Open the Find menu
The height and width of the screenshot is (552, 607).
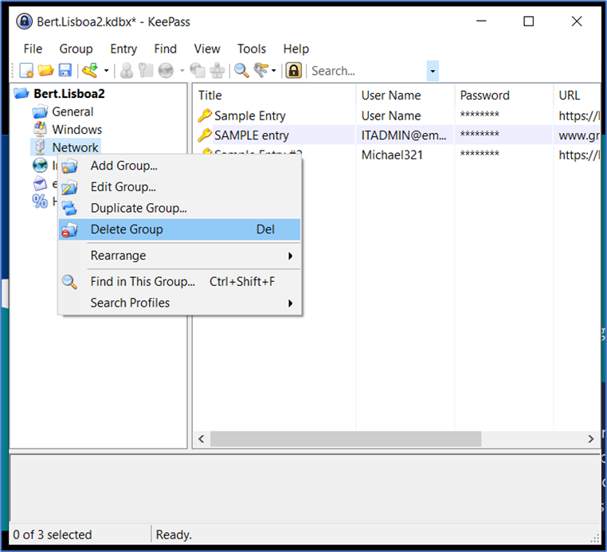(166, 49)
